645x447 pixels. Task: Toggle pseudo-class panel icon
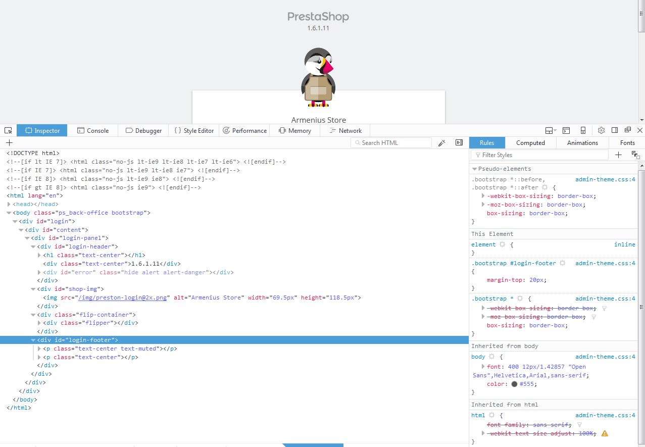pyautogui.click(x=635, y=155)
